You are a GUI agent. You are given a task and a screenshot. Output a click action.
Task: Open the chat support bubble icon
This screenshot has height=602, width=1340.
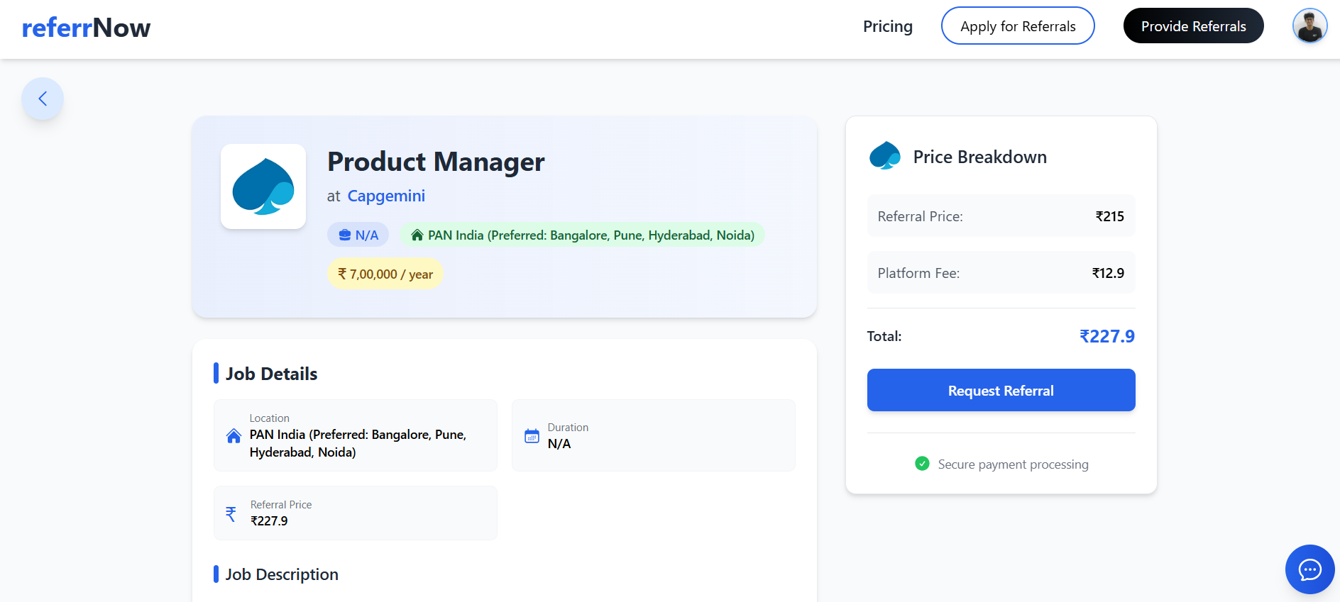(1309, 569)
